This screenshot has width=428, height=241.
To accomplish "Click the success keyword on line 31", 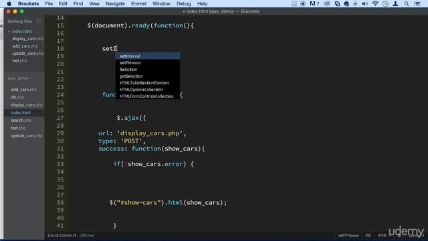I will coord(111,149).
